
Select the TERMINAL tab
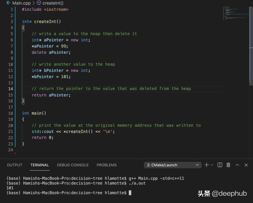pyautogui.click(x=40, y=165)
